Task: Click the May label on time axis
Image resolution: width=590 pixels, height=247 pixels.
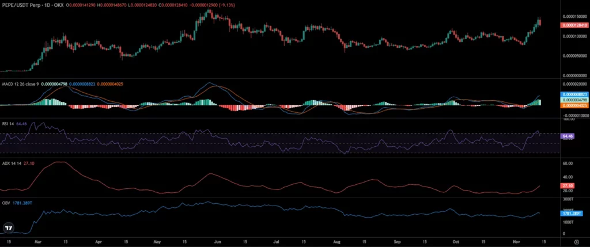Action: pyautogui.click(x=158, y=242)
